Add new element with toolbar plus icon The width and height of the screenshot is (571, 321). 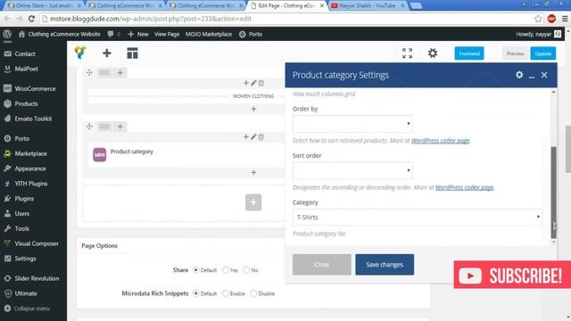tap(107, 53)
